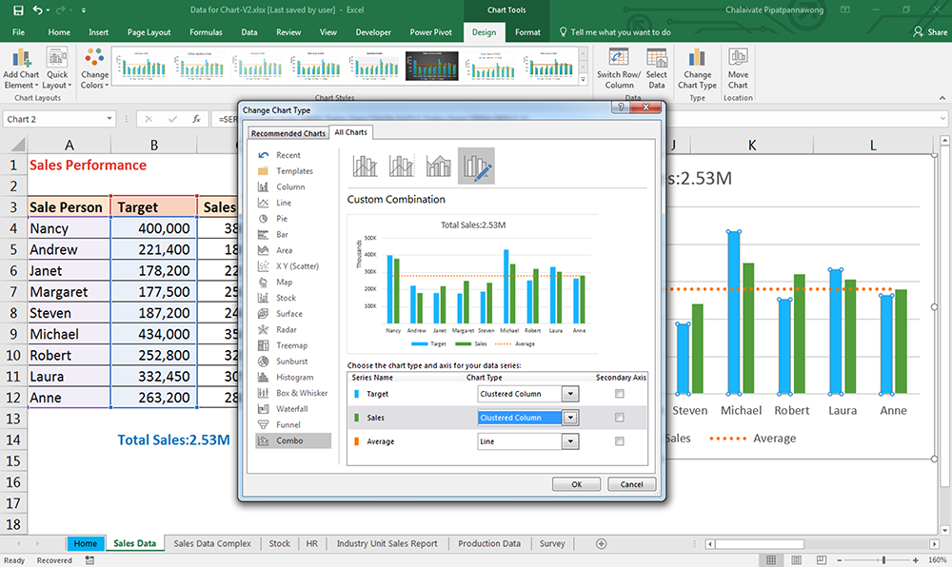Screen dimensions: 952x567
Task: Enable Secondary Axis for the Average series
Action: pos(620,440)
